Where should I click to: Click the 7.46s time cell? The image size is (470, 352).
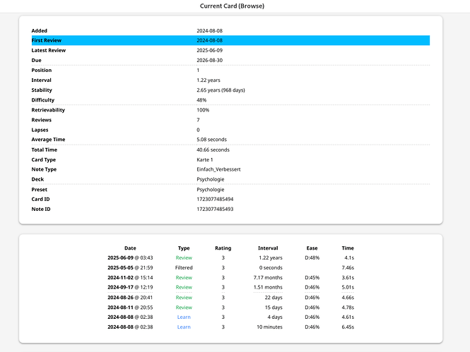tap(348, 267)
